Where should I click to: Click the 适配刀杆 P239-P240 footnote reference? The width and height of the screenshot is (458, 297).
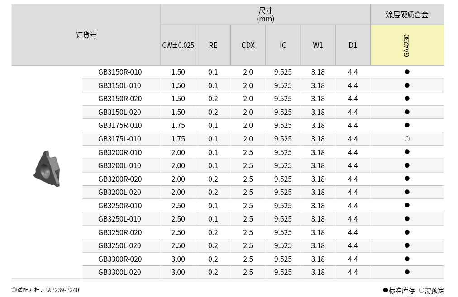[45, 290]
